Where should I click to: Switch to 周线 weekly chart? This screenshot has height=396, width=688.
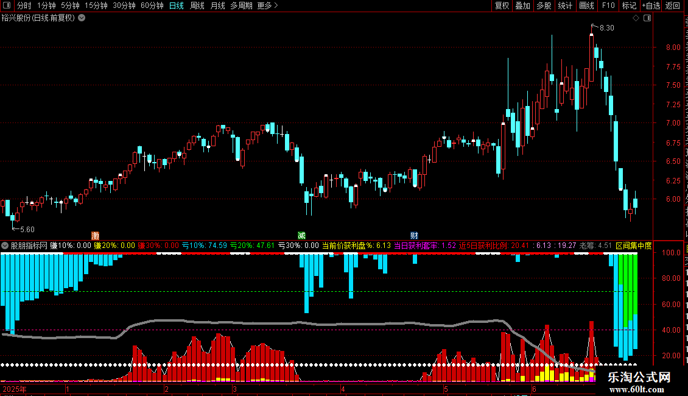pos(197,5)
